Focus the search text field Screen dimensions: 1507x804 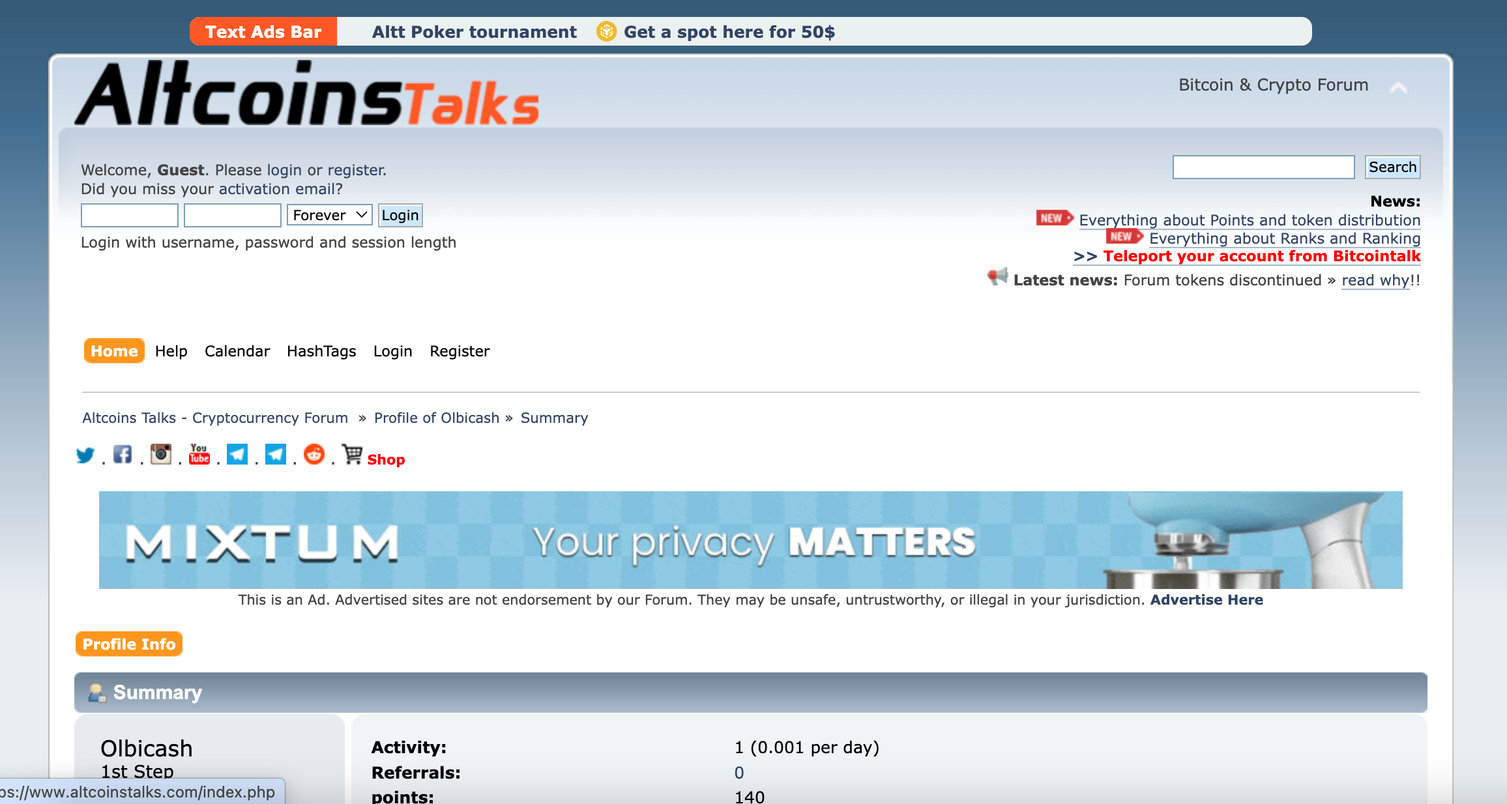(x=1263, y=167)
